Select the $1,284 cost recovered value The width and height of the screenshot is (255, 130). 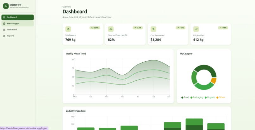[156, 40]
